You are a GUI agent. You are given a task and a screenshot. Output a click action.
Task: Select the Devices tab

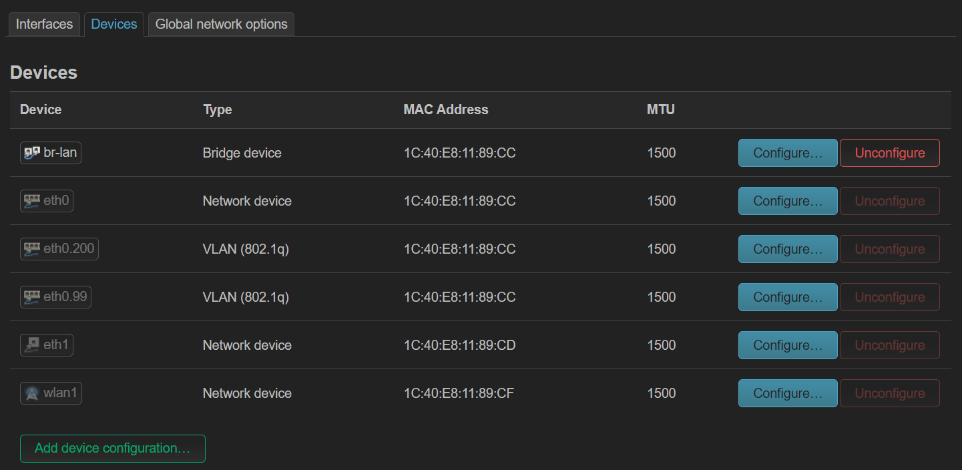coord(114,24)
